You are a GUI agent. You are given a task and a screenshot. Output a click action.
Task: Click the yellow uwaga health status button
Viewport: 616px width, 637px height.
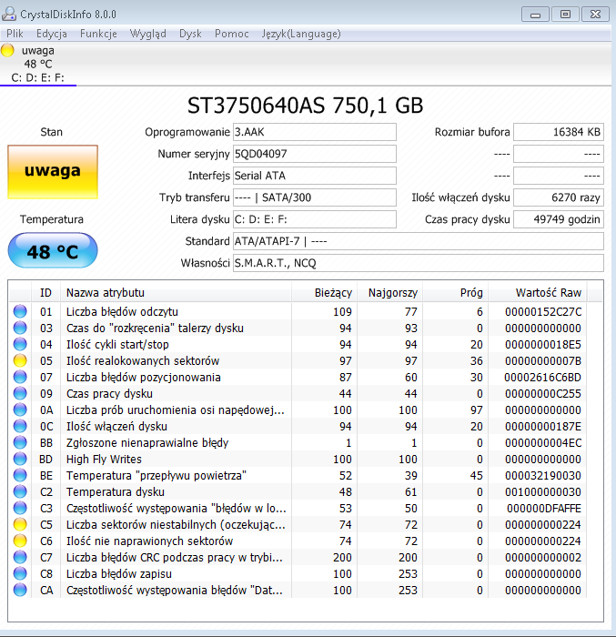53,172
